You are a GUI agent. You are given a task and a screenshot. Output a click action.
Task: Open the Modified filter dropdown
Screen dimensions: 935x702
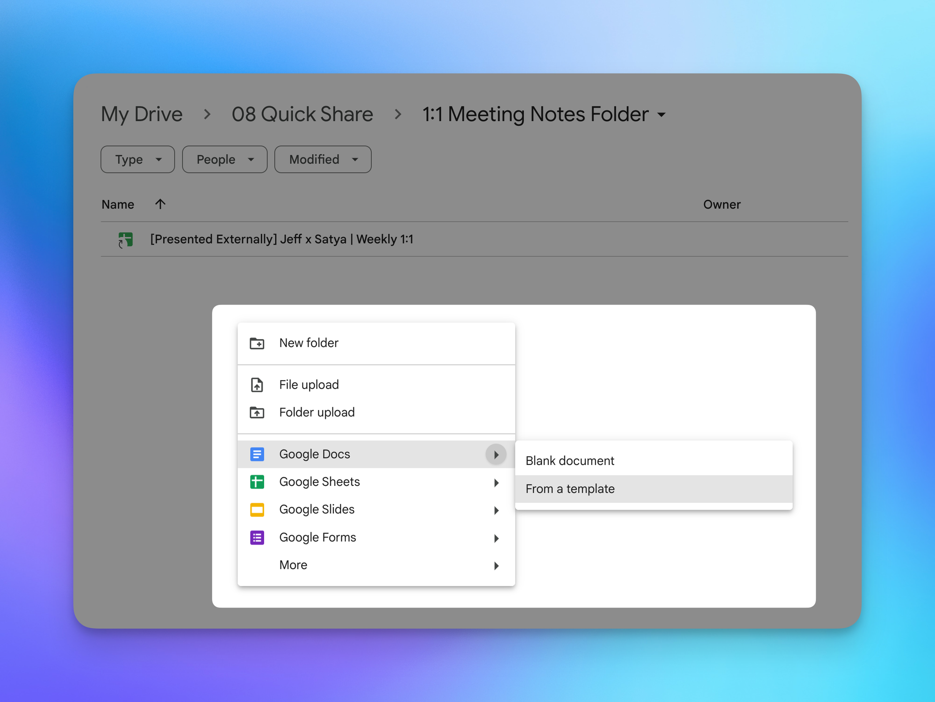click(x=323, y=159)
